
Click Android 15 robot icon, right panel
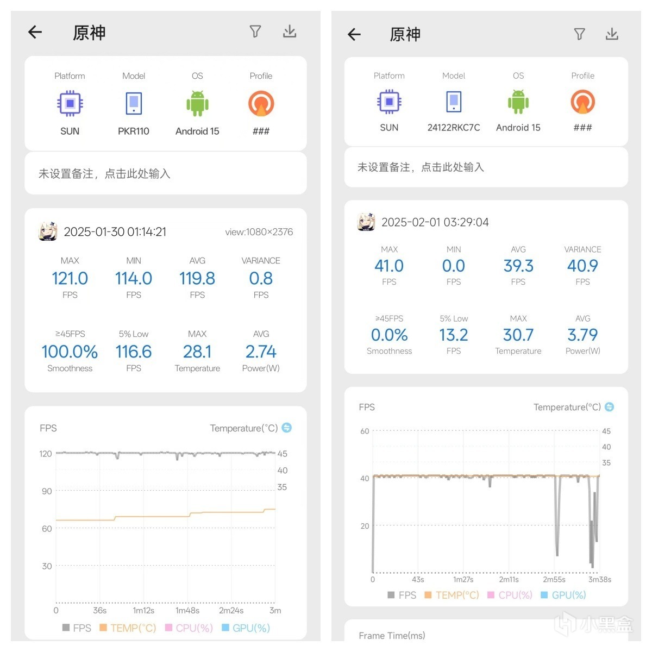click(x=518, y=102)
